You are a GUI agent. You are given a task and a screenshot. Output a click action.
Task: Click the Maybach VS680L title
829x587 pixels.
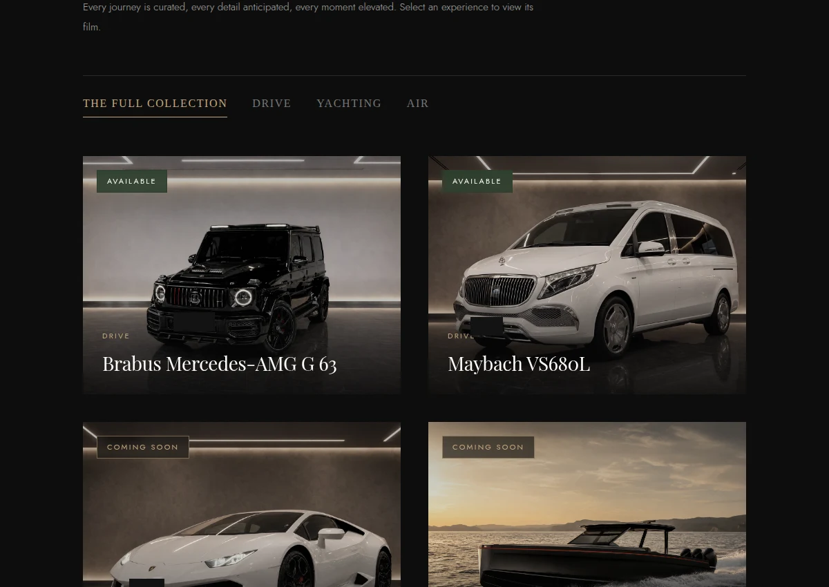pyautogui.click(x=519, y=364)
